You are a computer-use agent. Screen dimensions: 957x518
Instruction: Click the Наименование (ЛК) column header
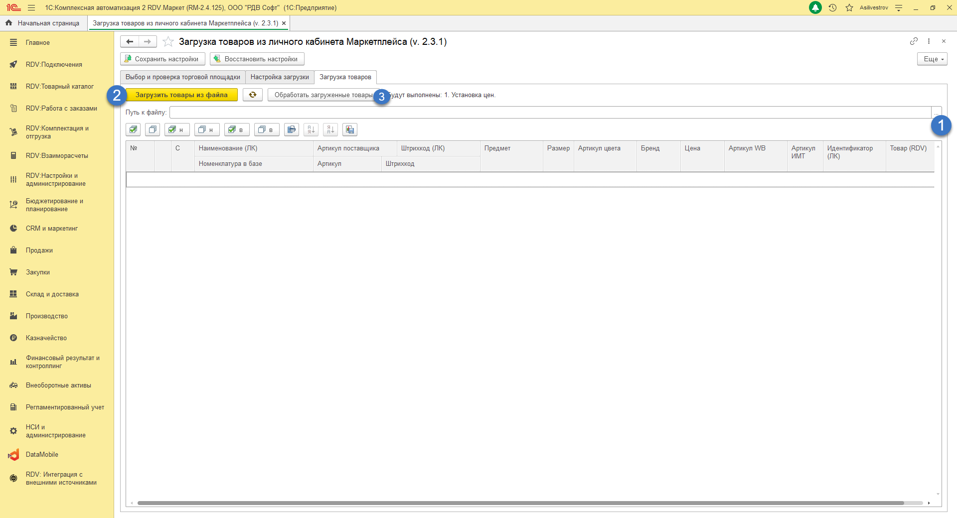tap(254, 148)
